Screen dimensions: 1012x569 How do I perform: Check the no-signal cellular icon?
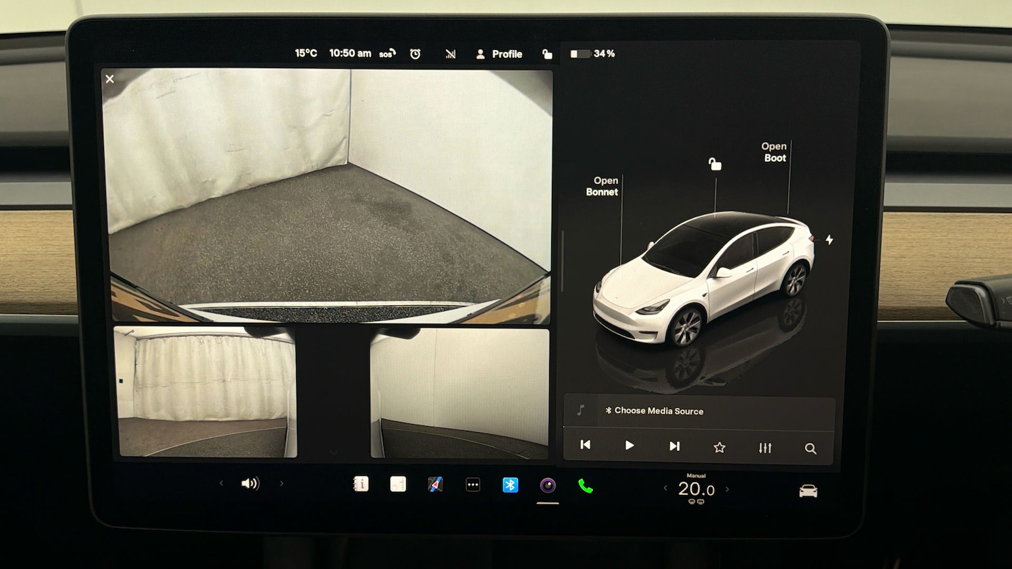tap(451, 54)
